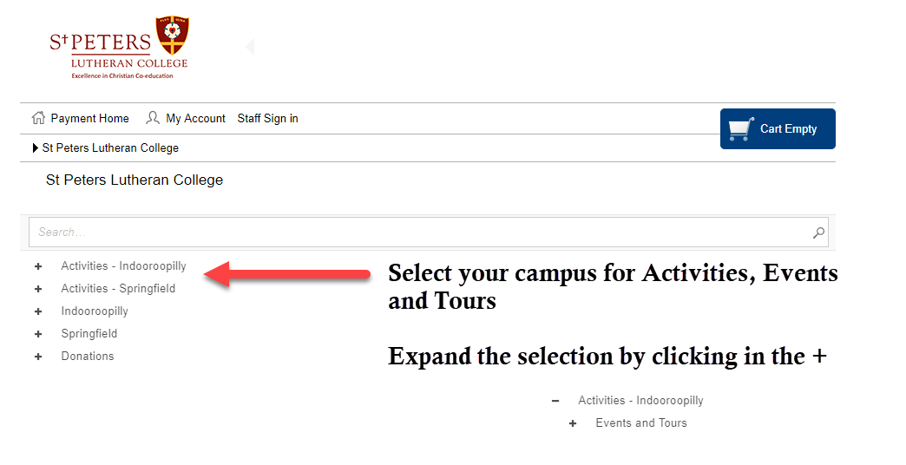Expand the Indooroopilly category plus sign
This screenshot has width=906, height=465.
(38, 311)
